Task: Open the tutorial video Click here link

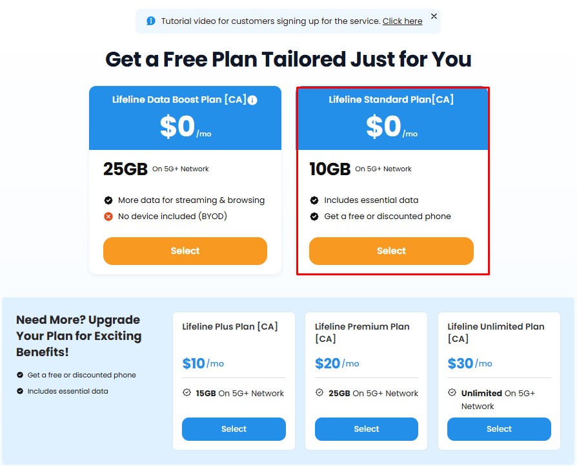Action: pyautogui.click(x=402, y=21)
